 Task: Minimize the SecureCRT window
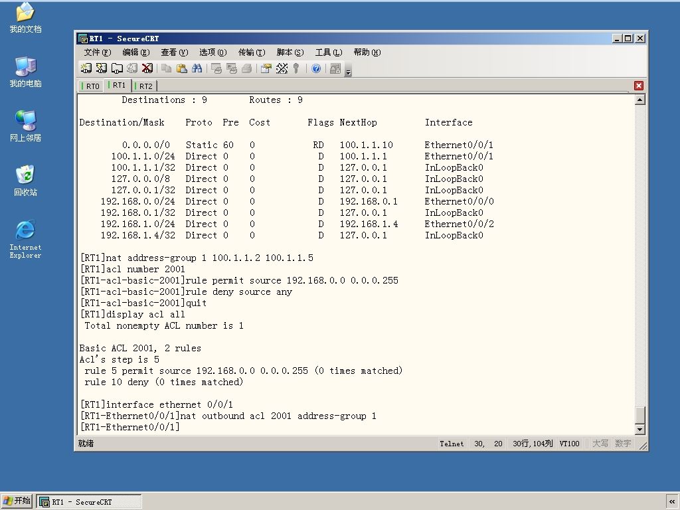coord(618,38)
